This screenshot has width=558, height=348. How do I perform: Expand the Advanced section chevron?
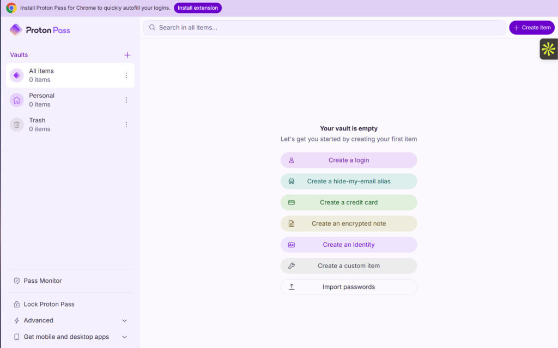click(x=125, y=321)
